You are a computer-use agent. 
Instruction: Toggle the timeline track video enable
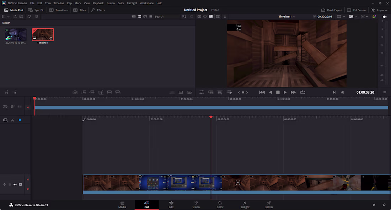tap(21, 184)
